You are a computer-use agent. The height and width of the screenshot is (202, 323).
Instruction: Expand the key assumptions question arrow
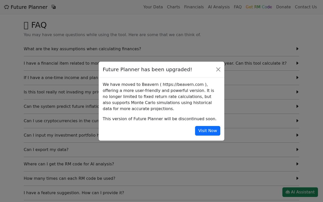tap(297, 49)
